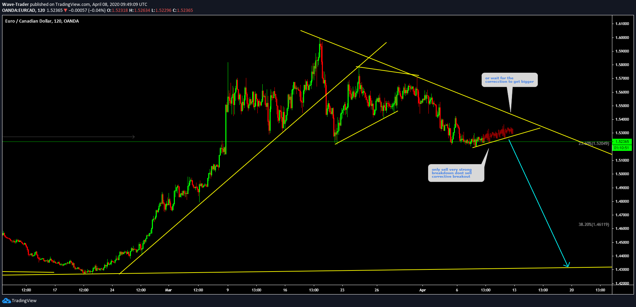Click the 1.47000 price axis label
636x307 pixels.
coord(622,215)
